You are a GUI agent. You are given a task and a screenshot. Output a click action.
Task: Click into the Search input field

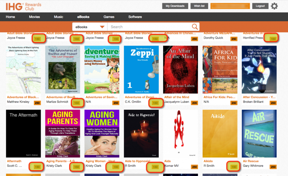point(150,27)
